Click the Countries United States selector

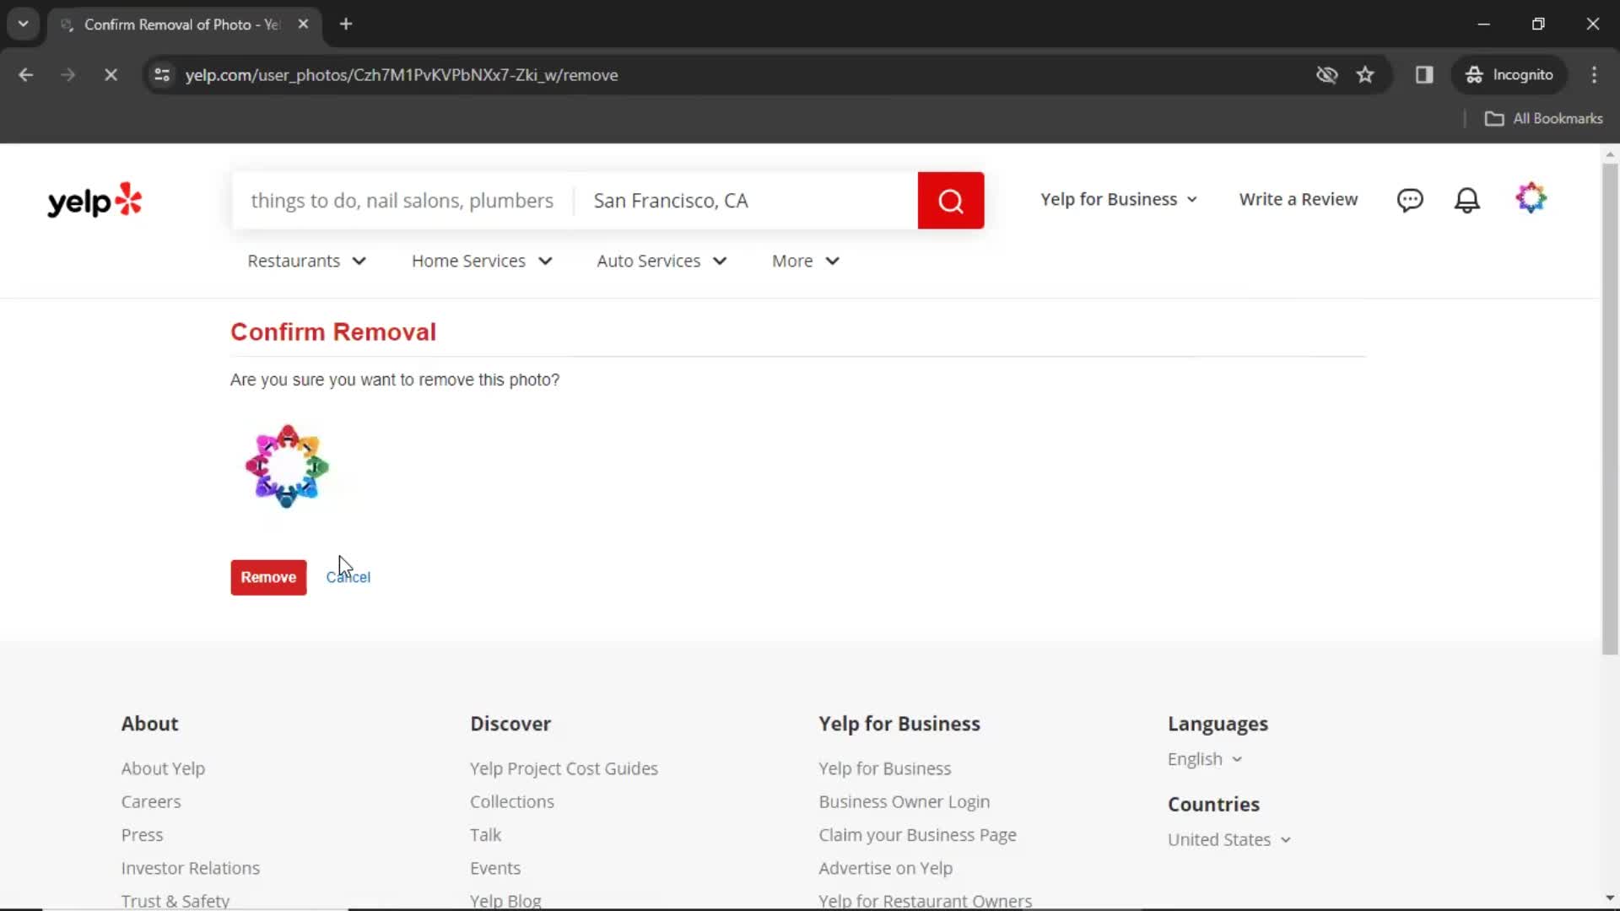pos(1228,838)
